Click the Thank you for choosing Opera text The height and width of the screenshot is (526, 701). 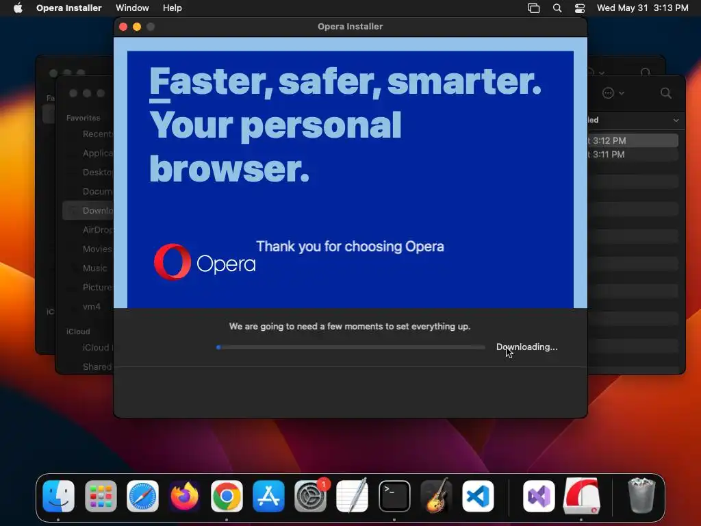(x=350, y=247)
